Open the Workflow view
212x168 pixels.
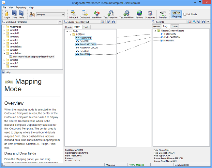coord(97,14)
